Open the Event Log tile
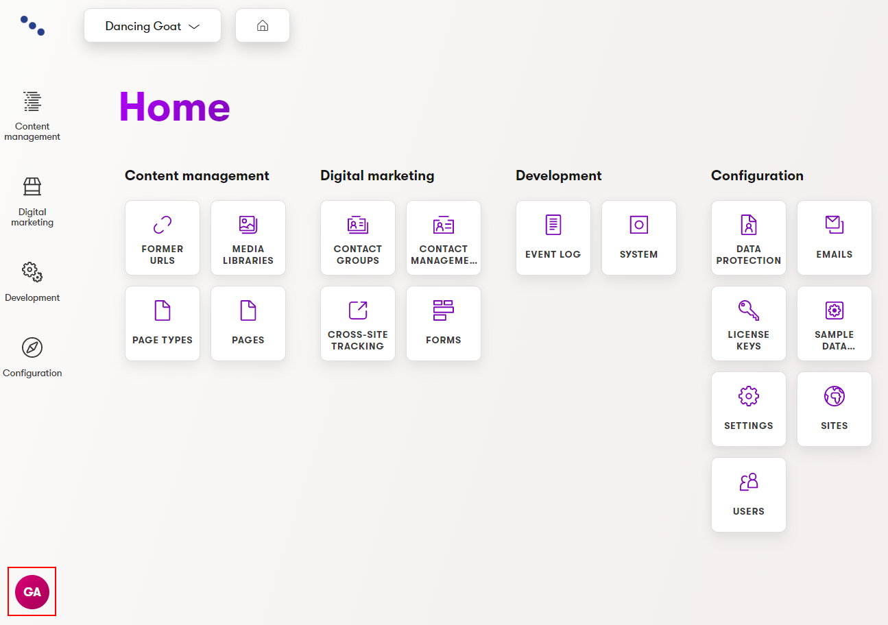Screen dimensions: 888x625 coord(553,238)
